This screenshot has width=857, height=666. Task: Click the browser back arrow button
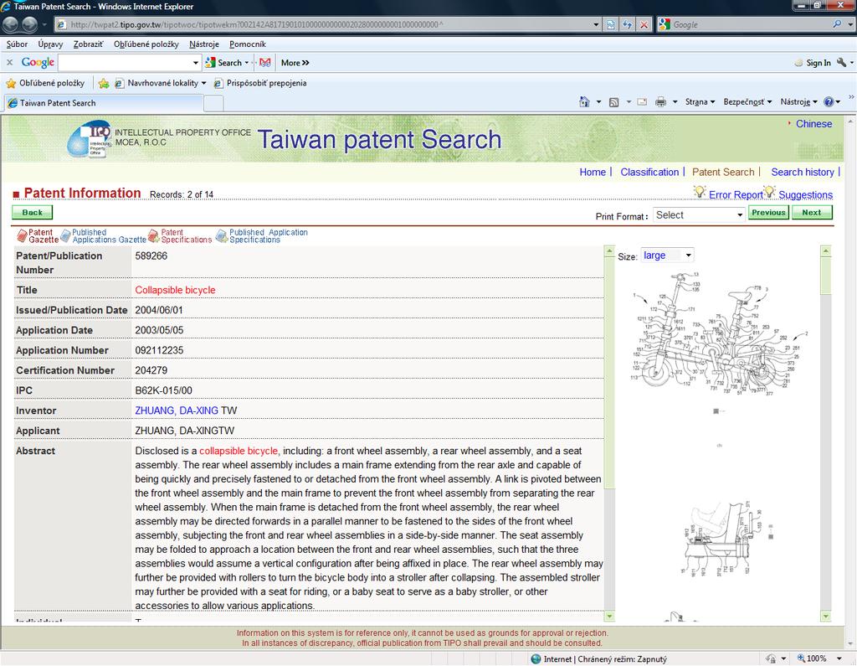[11, 24]
